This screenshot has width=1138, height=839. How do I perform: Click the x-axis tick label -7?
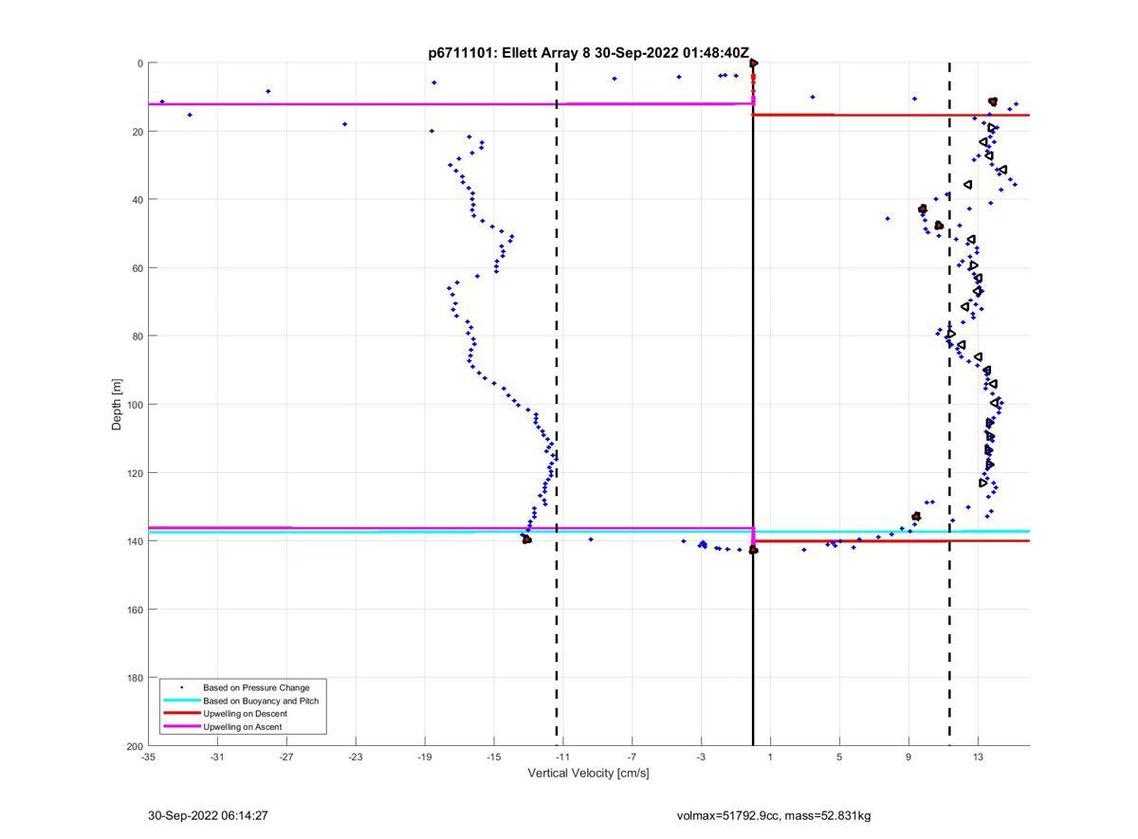pyautogui.click(x=633, y=757)
